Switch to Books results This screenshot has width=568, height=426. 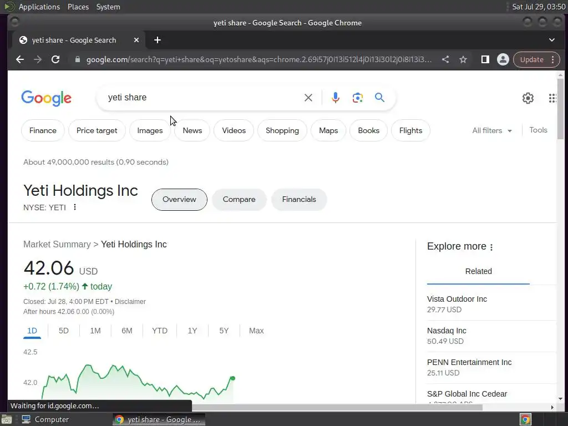(369, 130)
